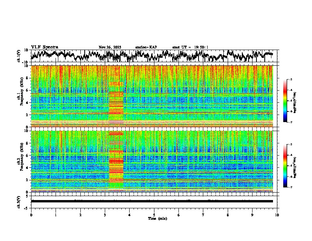This screenshot has width=312, height=241.
Task: Click the ch.2 interference burst near 3.5 min
Action: (116, 159)
